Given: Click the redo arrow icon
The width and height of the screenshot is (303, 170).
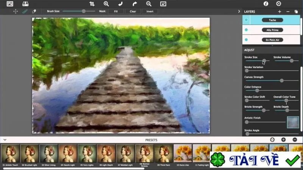Looking at the screenshot, I should click(135, 4).
